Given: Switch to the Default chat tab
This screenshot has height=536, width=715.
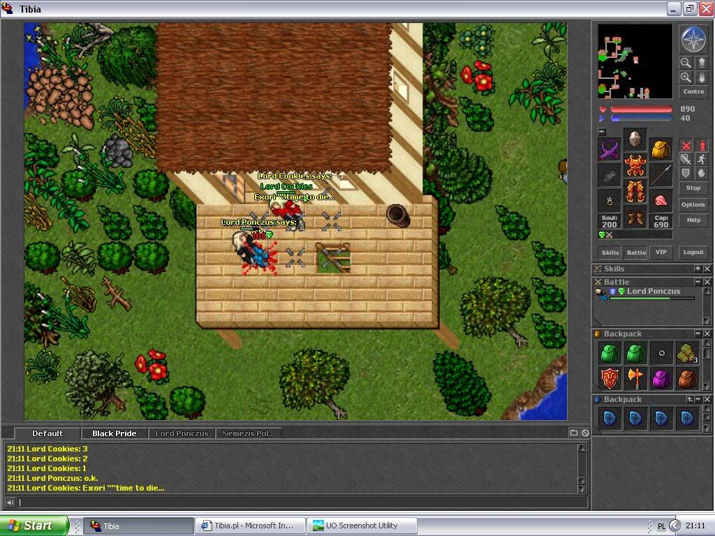Looking at the screenshot, I should 47,433.
